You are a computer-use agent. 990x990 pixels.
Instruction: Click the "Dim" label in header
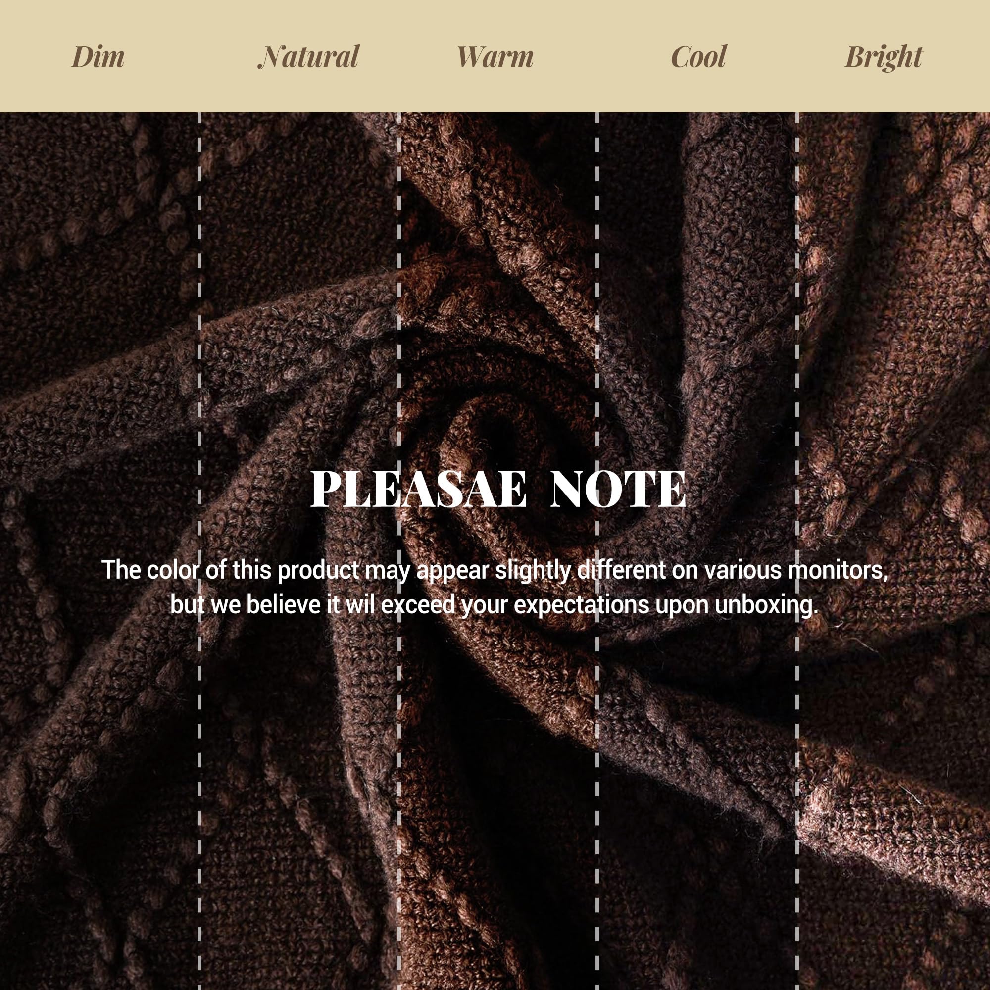(98, 56)
